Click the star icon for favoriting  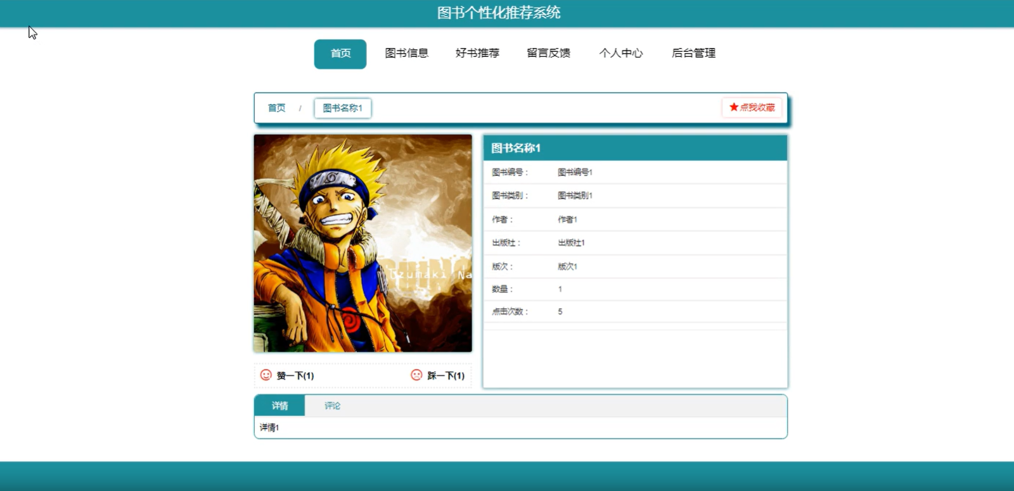tap(734, 107)
